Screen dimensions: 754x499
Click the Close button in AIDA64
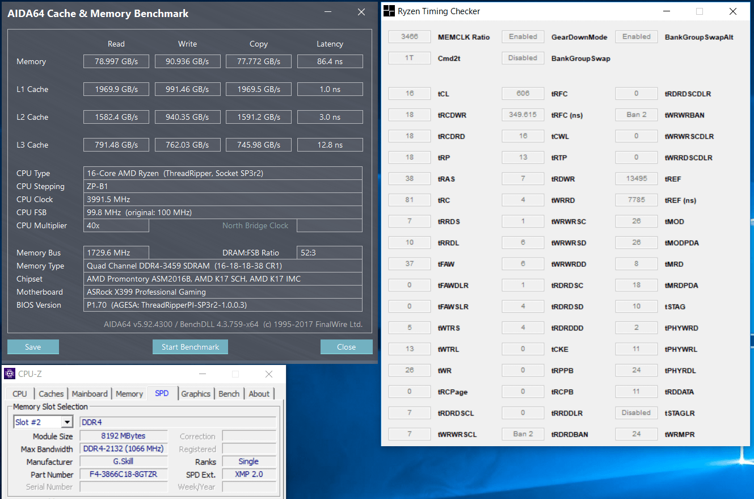point(346,347)
